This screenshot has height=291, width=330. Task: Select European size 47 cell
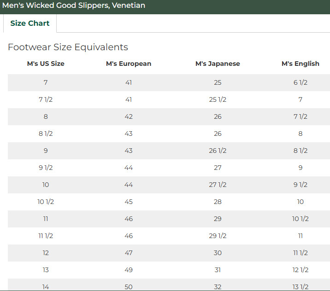[x=129, y=253]
